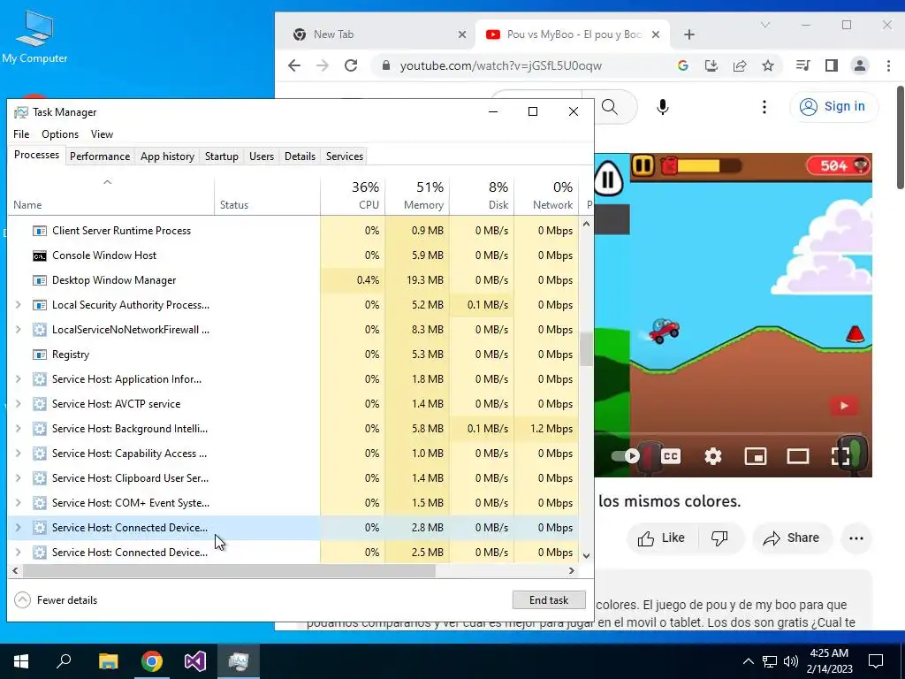Screen dimensions: 905x679
Task: Click the Windows Start button
Action: tap(21, 661)
